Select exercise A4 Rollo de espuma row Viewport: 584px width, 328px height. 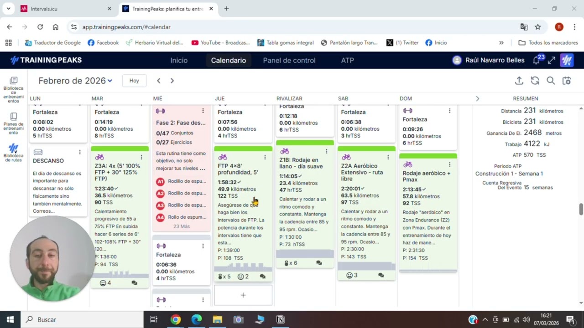point(182,217)
